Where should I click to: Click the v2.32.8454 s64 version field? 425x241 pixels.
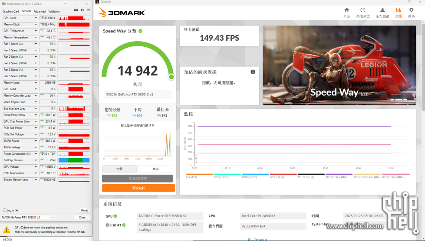[273, 226]
